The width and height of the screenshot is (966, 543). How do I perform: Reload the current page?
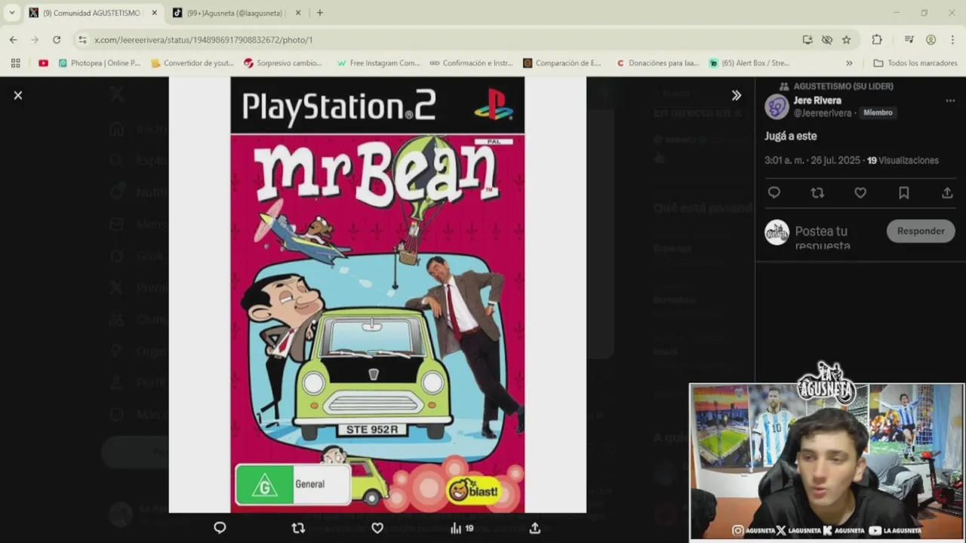tap(57, 40)
